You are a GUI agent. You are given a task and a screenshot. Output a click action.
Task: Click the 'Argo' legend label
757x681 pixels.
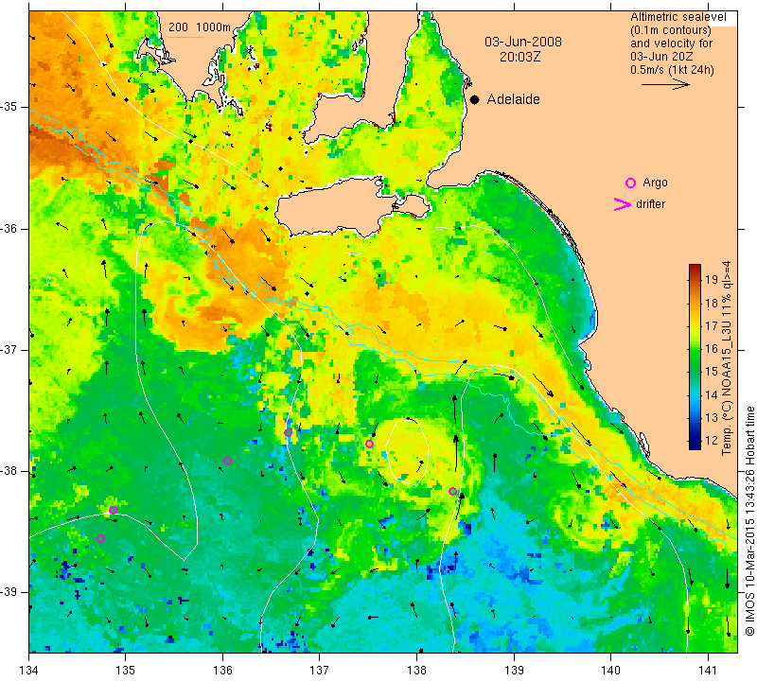[x=655, y=183]
